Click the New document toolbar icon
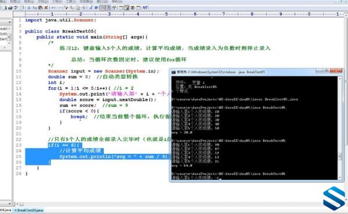This screenshot has width=348, height=214. coord(5,8)
